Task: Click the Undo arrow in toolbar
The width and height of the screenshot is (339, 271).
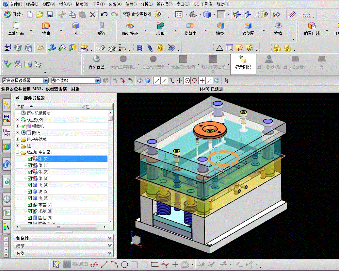Action: point(104,14)
